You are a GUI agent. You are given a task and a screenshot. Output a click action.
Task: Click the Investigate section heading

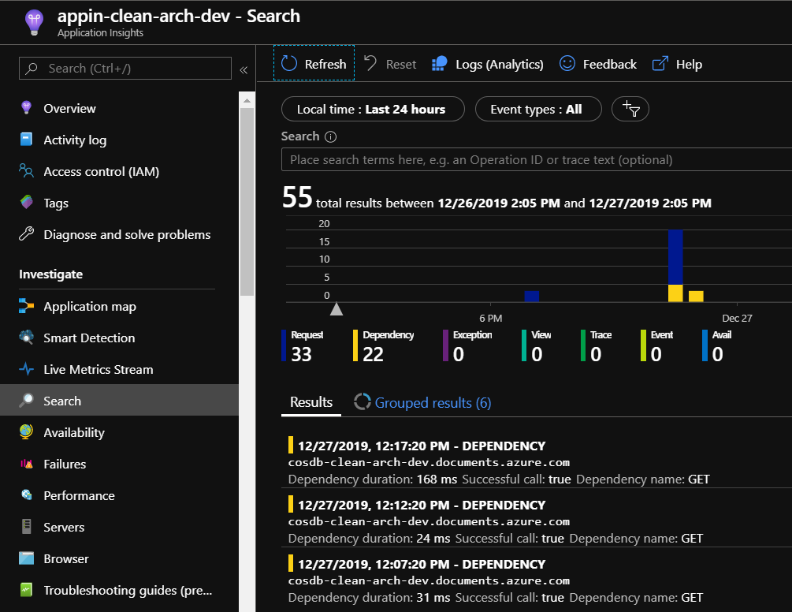coord(51,274)
